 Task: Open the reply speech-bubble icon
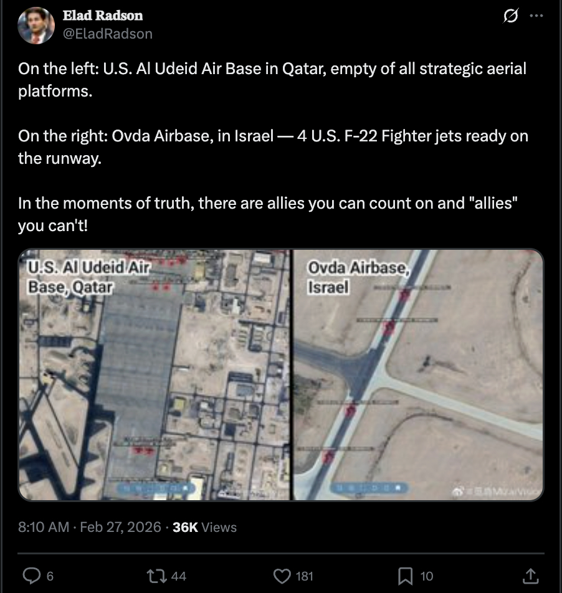31,576
